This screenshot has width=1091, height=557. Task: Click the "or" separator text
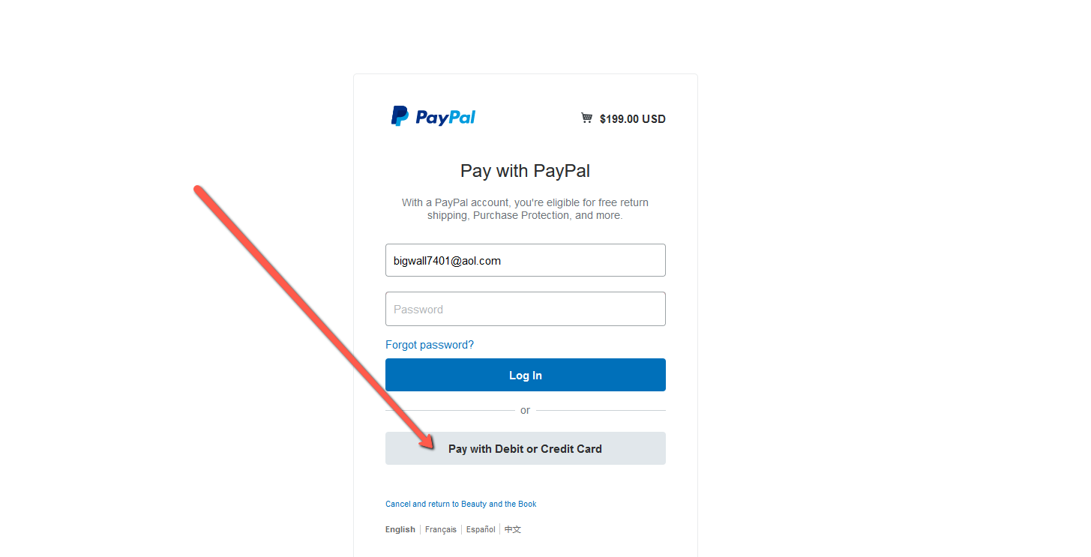(x=525, y=410)
